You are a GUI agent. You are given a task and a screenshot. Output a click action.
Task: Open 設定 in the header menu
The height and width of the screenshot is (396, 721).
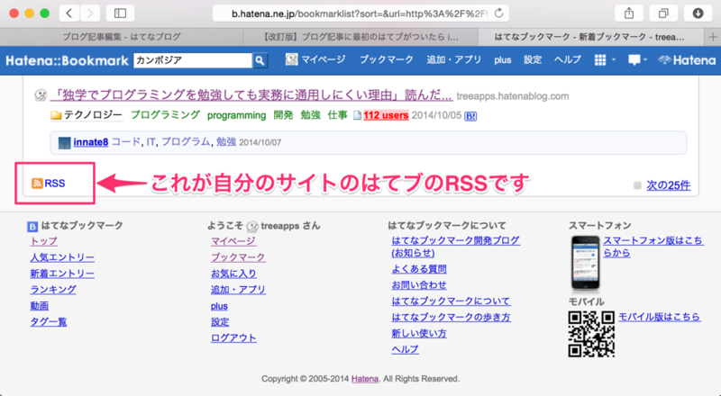tap(533, 59)
